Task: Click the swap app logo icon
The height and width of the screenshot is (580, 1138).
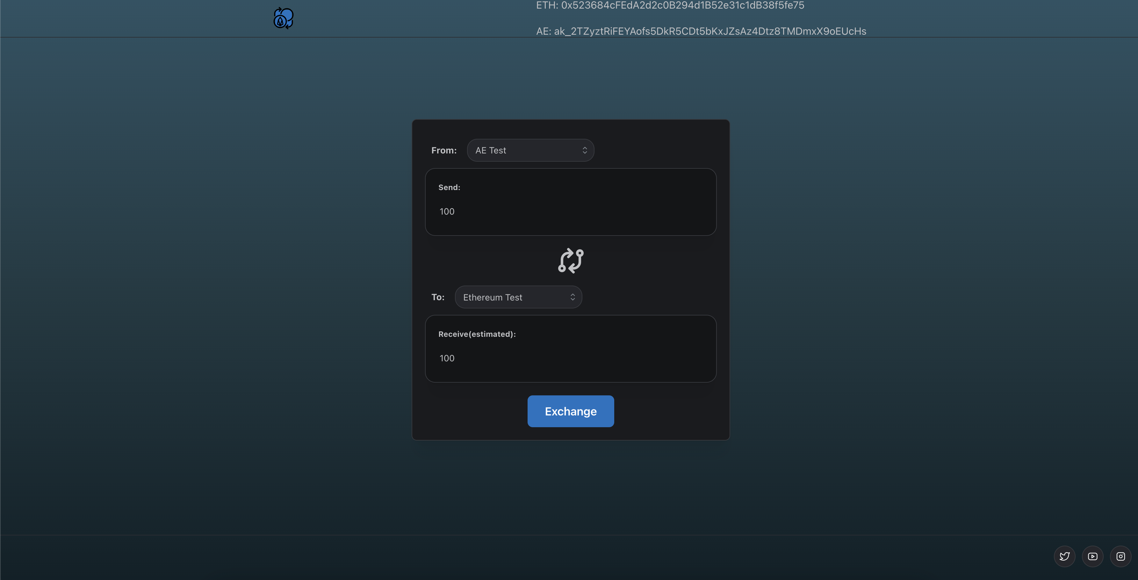Action: (x=283, y=18)
